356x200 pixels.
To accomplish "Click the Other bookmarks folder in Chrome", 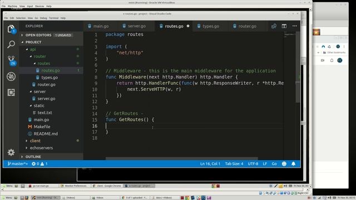I will tap(334, 53).
